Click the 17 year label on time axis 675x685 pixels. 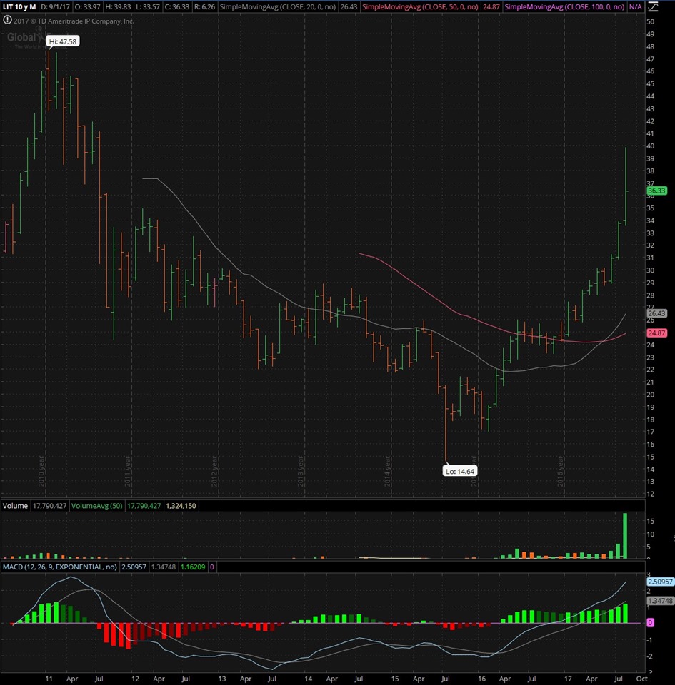click(567, 679)
